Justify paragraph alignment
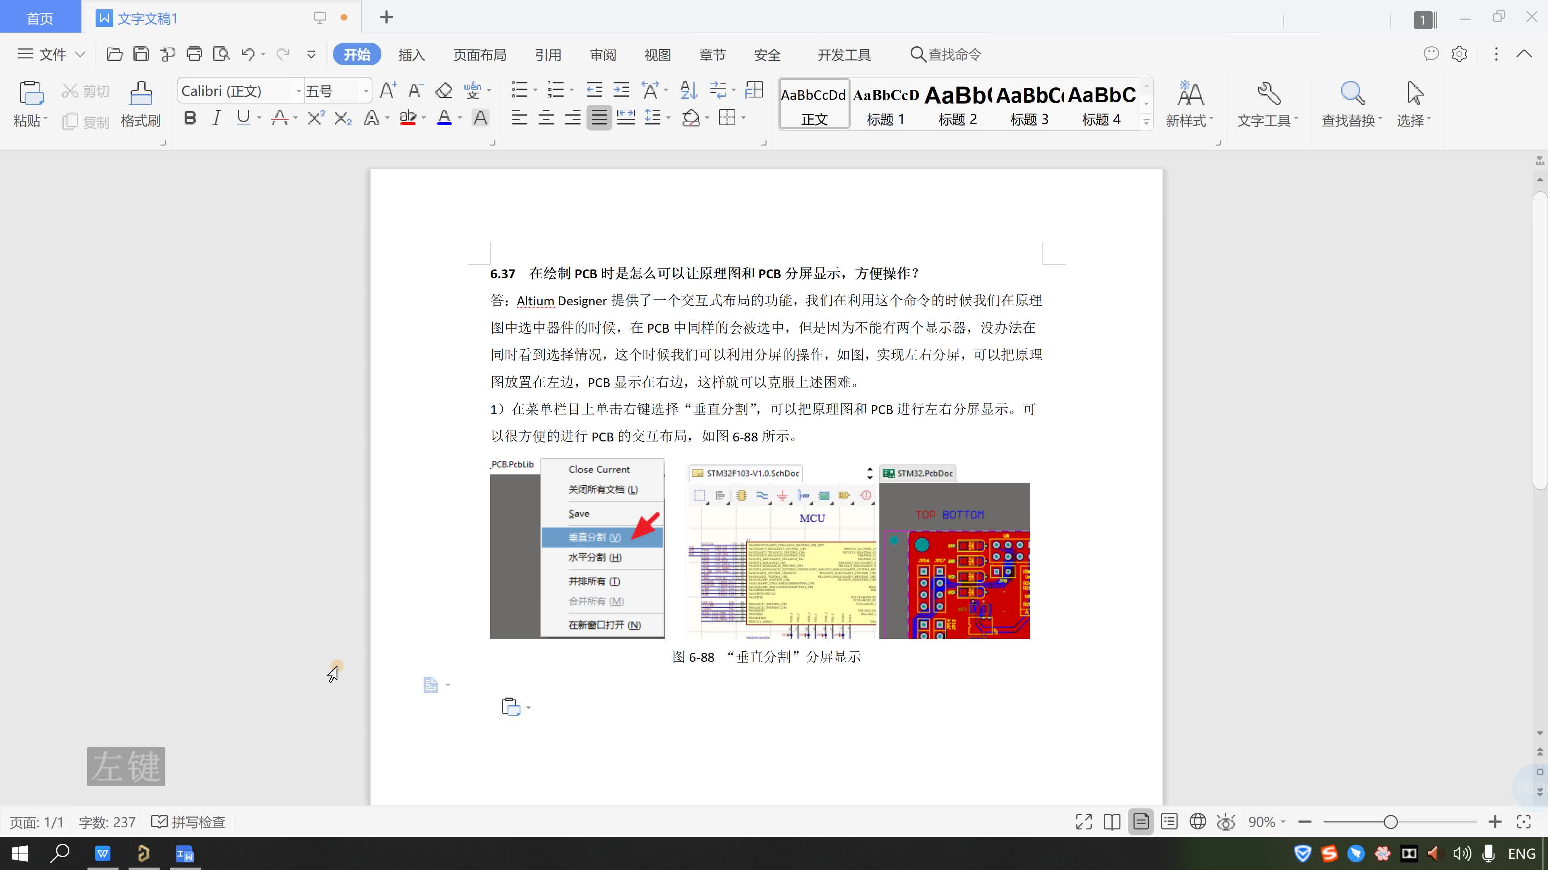The height and width of the screenshot is (870, 1548). [x=599, y=118]
